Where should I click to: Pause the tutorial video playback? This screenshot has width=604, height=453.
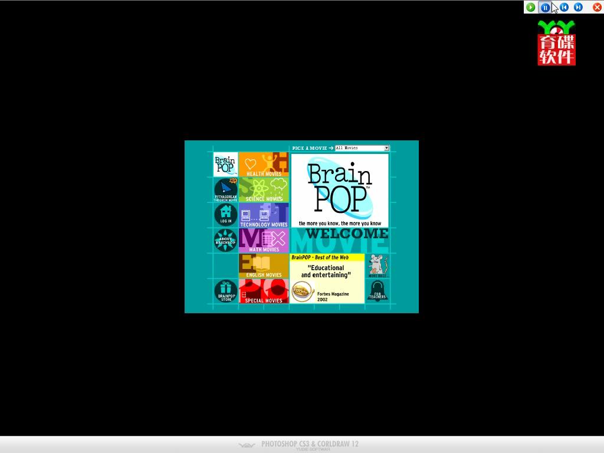(545, 7)
